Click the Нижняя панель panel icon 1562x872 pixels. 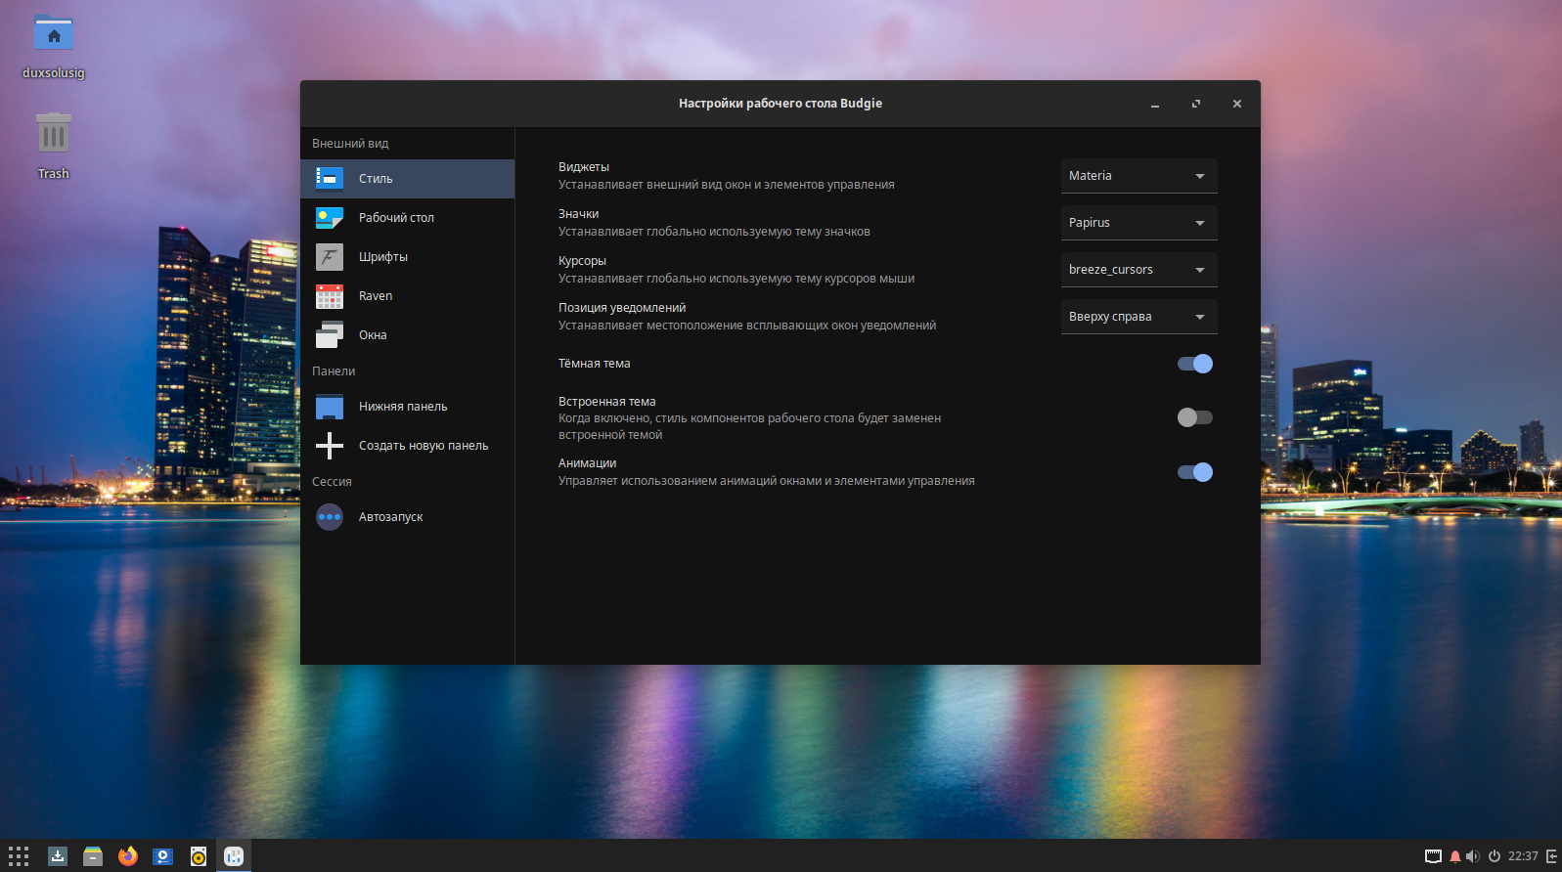click(x=330, y=407)
